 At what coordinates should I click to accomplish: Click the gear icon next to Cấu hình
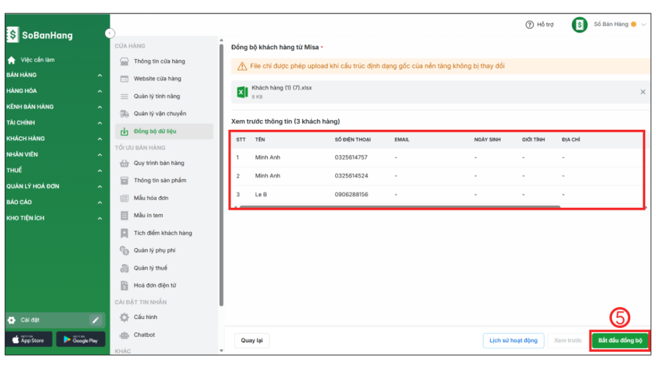pyautogui.click(x=124, y=317)
